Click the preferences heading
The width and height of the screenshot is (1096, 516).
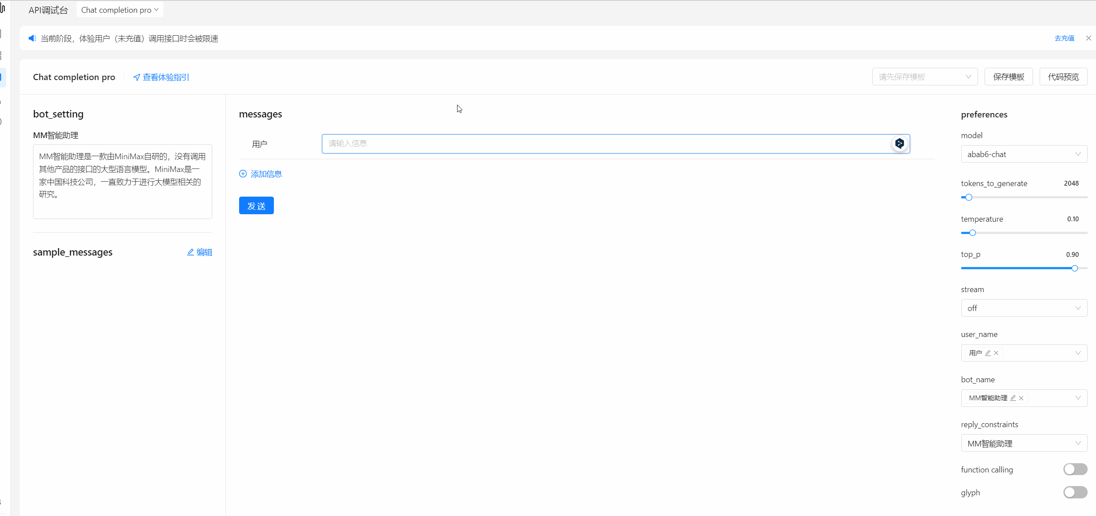[984, 114]
